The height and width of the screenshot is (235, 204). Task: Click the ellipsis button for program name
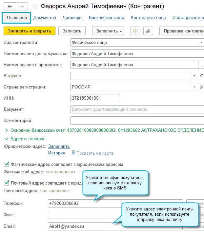(201, 65)
